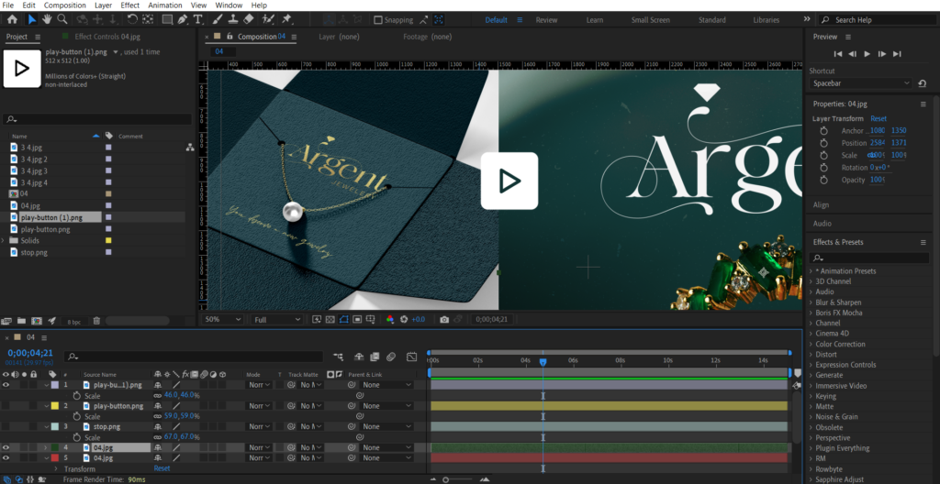Toggle Scale stopwatch for play-button.png layer
Screen dimensions: 940x484
coord(77,416)
